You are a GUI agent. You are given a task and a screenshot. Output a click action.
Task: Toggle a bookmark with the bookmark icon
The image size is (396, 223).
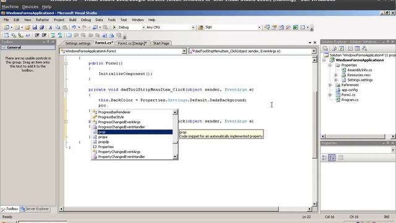[x=69, y=35]
